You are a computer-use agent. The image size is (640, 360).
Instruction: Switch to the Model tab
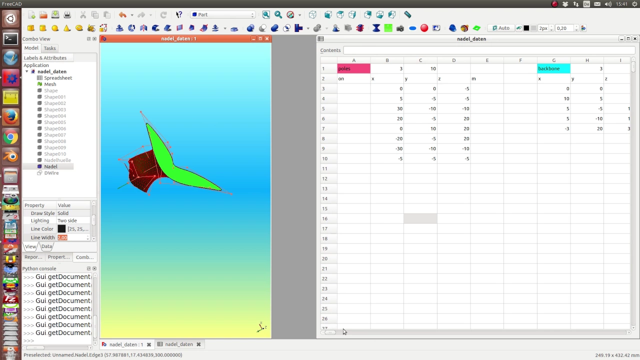31,48
